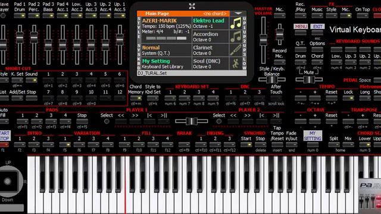Toggle the Up. 2 Acc.4 button
This screenshot has width=381, height=214.
(105, 16)
